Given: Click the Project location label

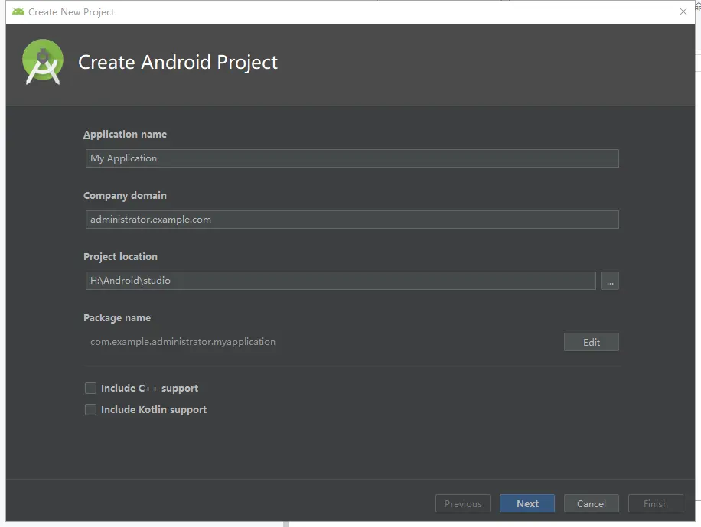Looking at the screenshot, I should (121, 256).
